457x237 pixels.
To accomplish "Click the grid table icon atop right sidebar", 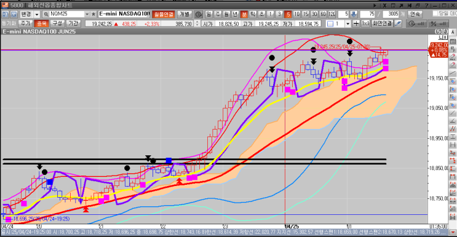I will point(453,41).
